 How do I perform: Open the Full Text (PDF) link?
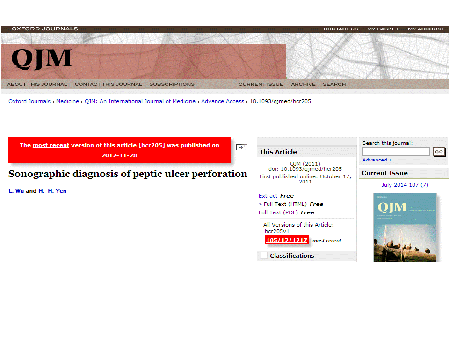pyautogui.click(x=278, y=212)
